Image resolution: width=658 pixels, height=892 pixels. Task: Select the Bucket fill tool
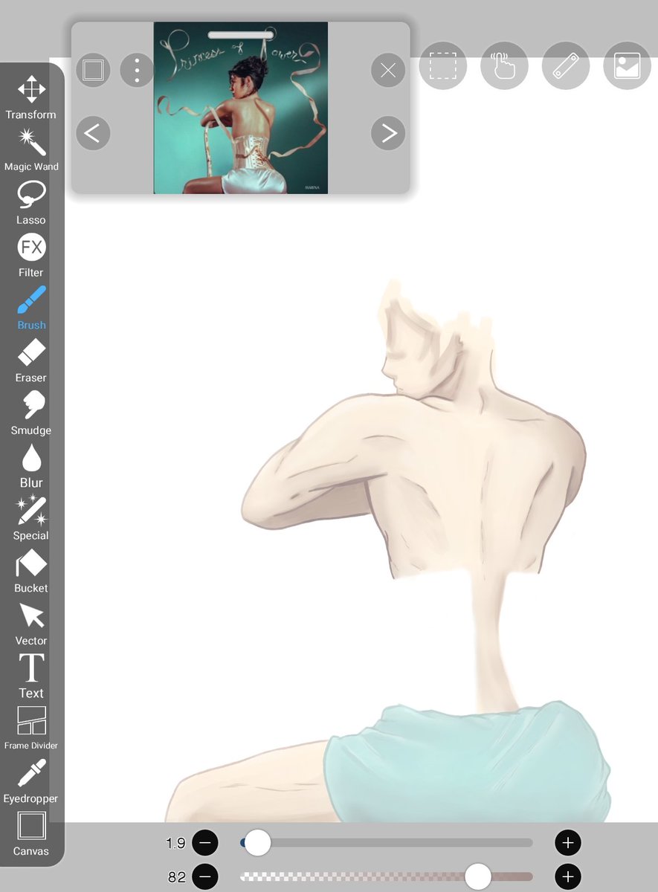(x=30, y=563)
